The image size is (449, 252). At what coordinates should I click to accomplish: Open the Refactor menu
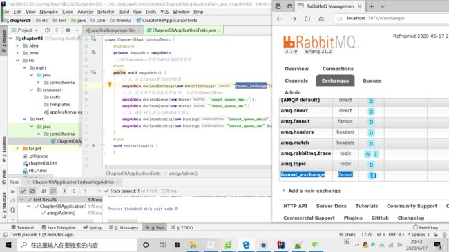tap(106, 12)
